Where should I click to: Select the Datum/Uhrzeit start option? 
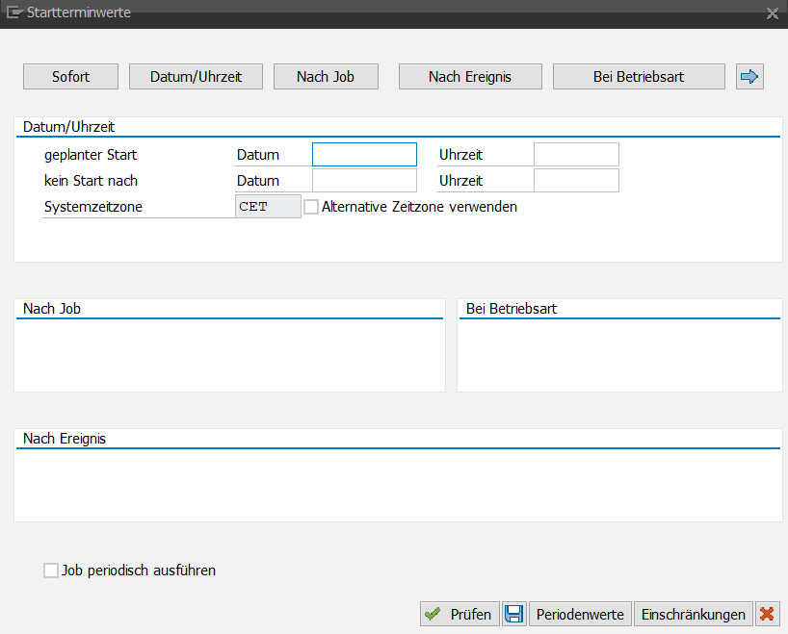pyautogui.click(x=196, y=76)
